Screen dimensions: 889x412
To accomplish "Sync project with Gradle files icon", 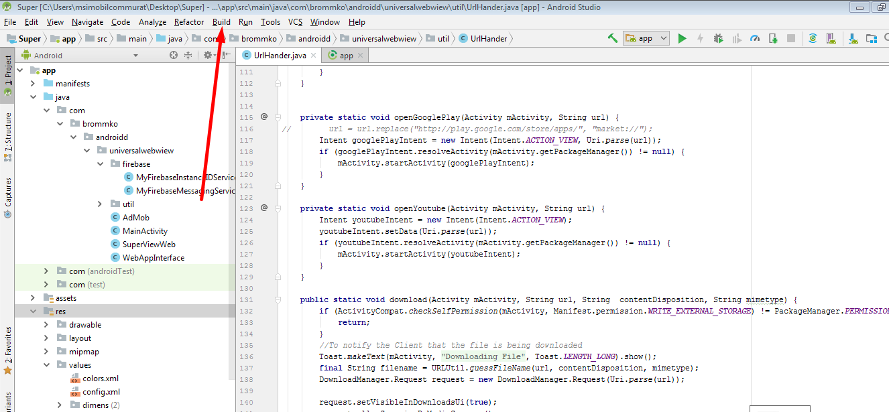I will (813, 38).
